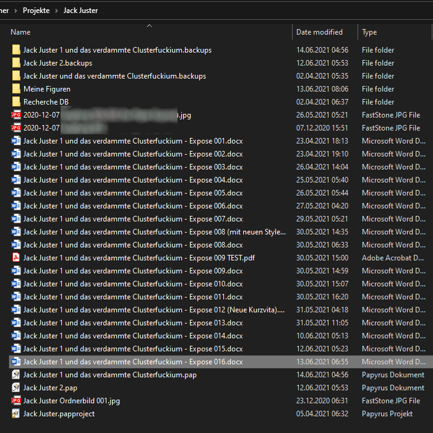Sort files by the Type column header

(369, 32)
